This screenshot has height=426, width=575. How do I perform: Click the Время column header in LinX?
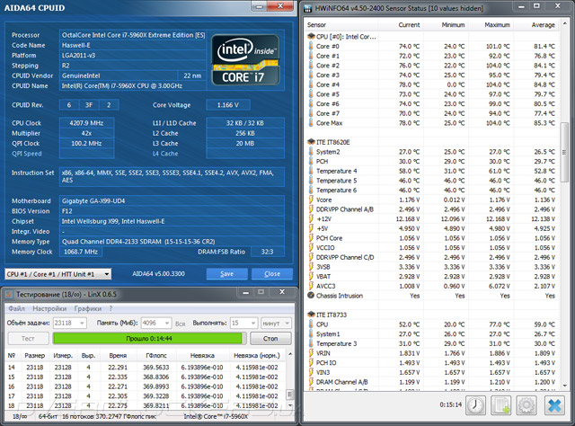pos(118,356)
